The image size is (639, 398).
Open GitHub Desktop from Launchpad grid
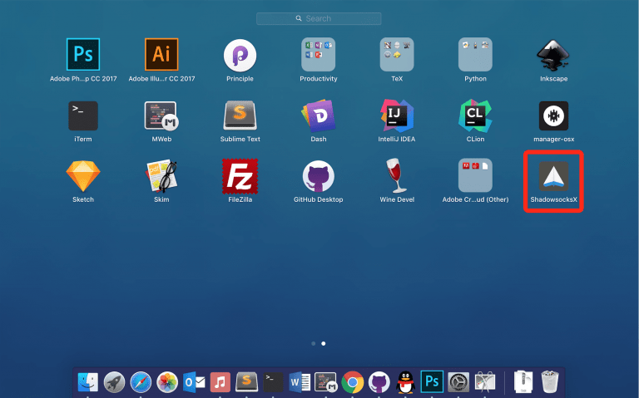coord(319,176)
